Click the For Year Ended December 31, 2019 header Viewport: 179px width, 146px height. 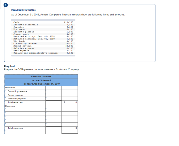(41, 84)
